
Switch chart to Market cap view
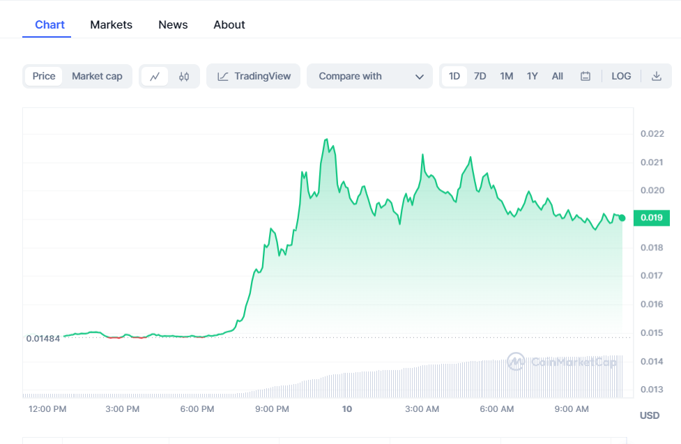click(97, 76)
